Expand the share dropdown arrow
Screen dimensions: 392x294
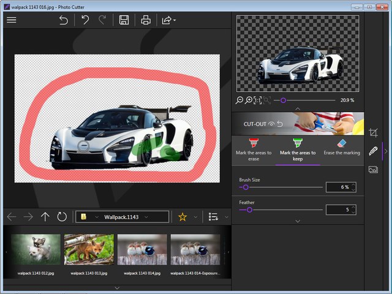coord(175,20)
